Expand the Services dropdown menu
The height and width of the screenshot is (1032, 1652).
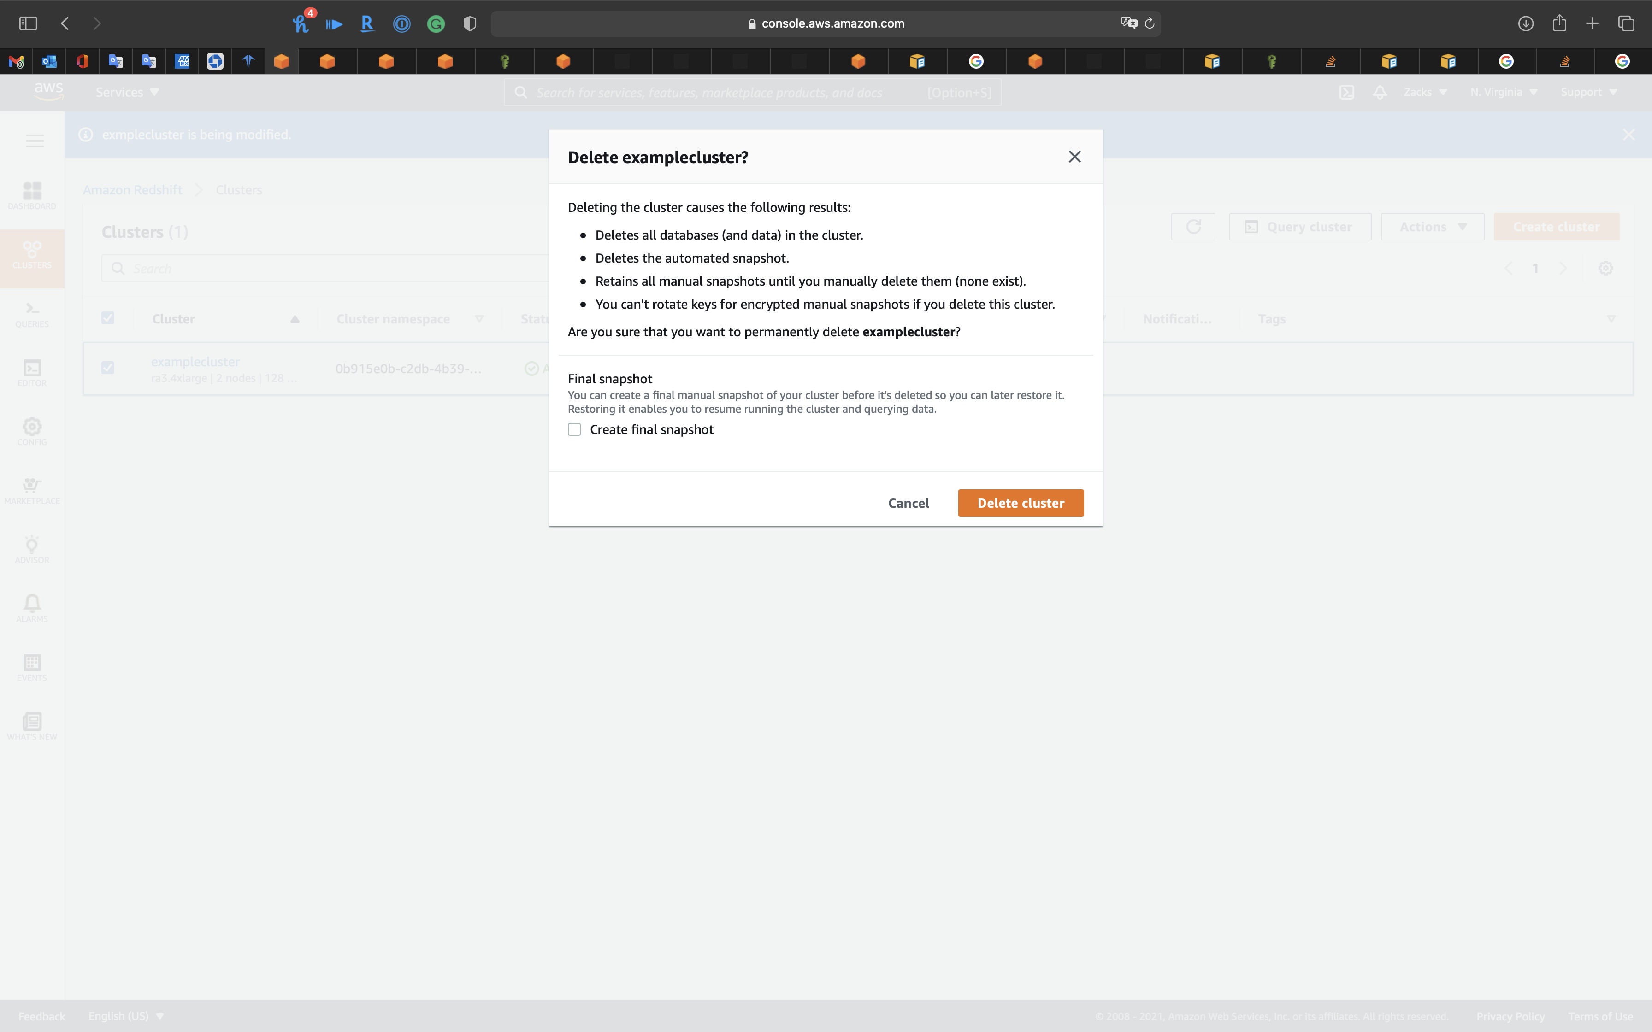(x=127, y=92)
